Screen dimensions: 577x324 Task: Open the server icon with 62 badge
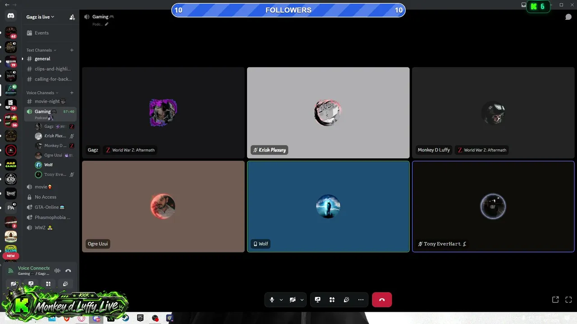point(11,33)
